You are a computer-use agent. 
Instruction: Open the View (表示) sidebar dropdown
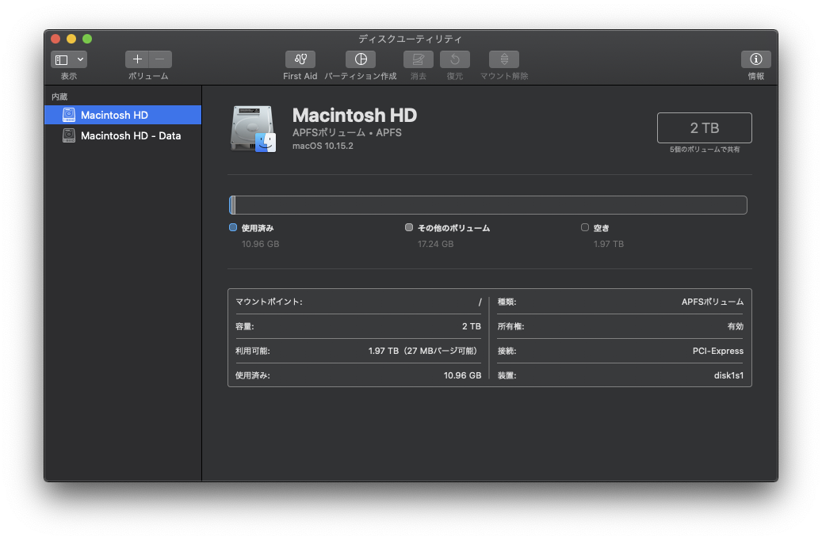(x=69, y=59)
